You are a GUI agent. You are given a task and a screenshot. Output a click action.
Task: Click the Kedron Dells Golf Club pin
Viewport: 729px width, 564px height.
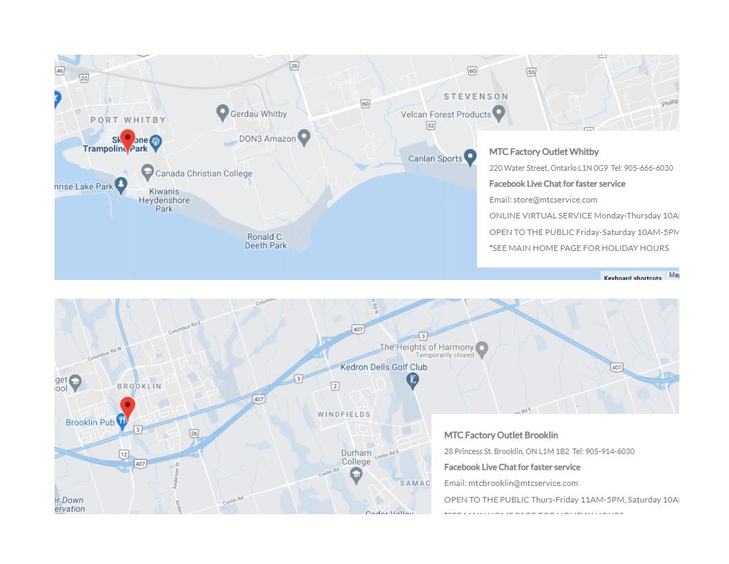412,380
